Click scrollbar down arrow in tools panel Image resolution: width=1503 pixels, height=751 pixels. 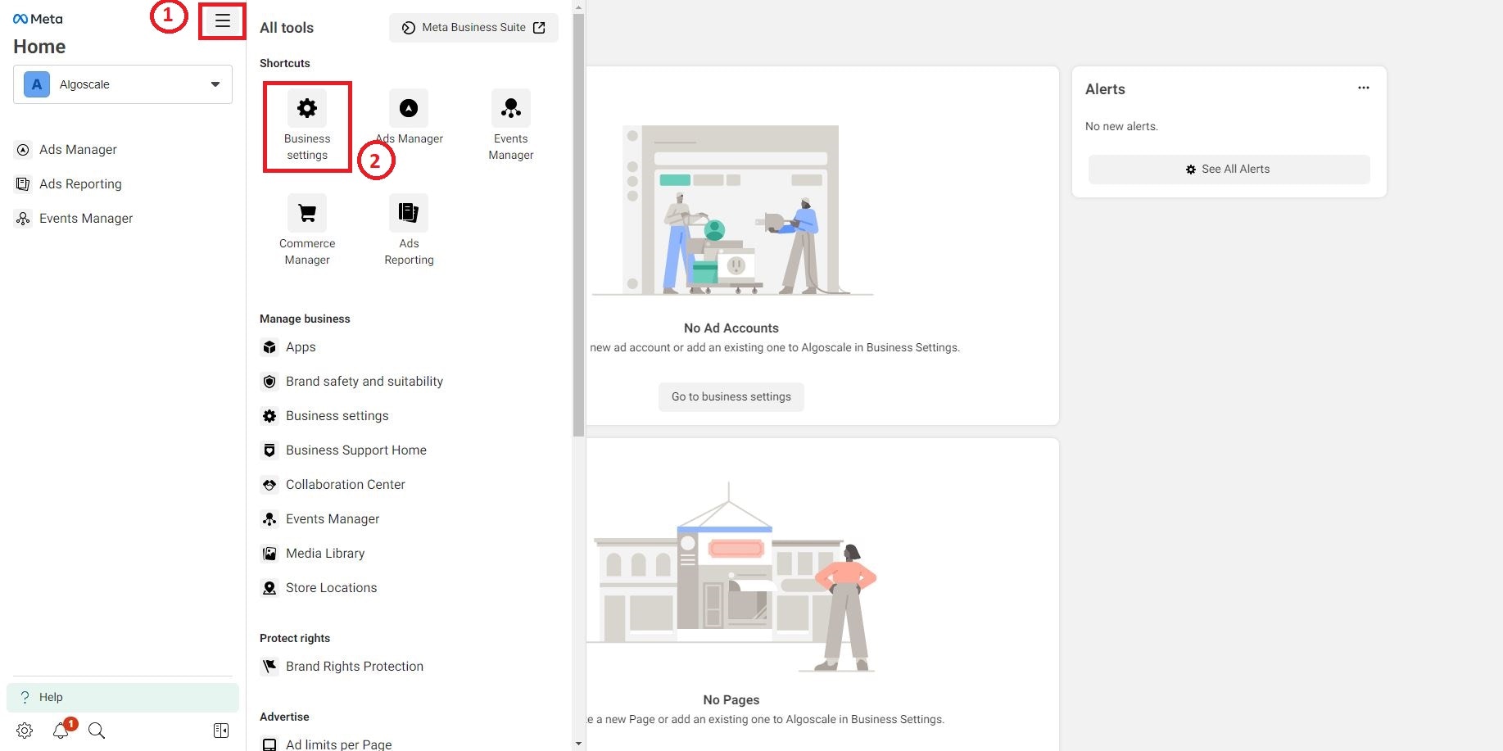(x=579, y=744)
